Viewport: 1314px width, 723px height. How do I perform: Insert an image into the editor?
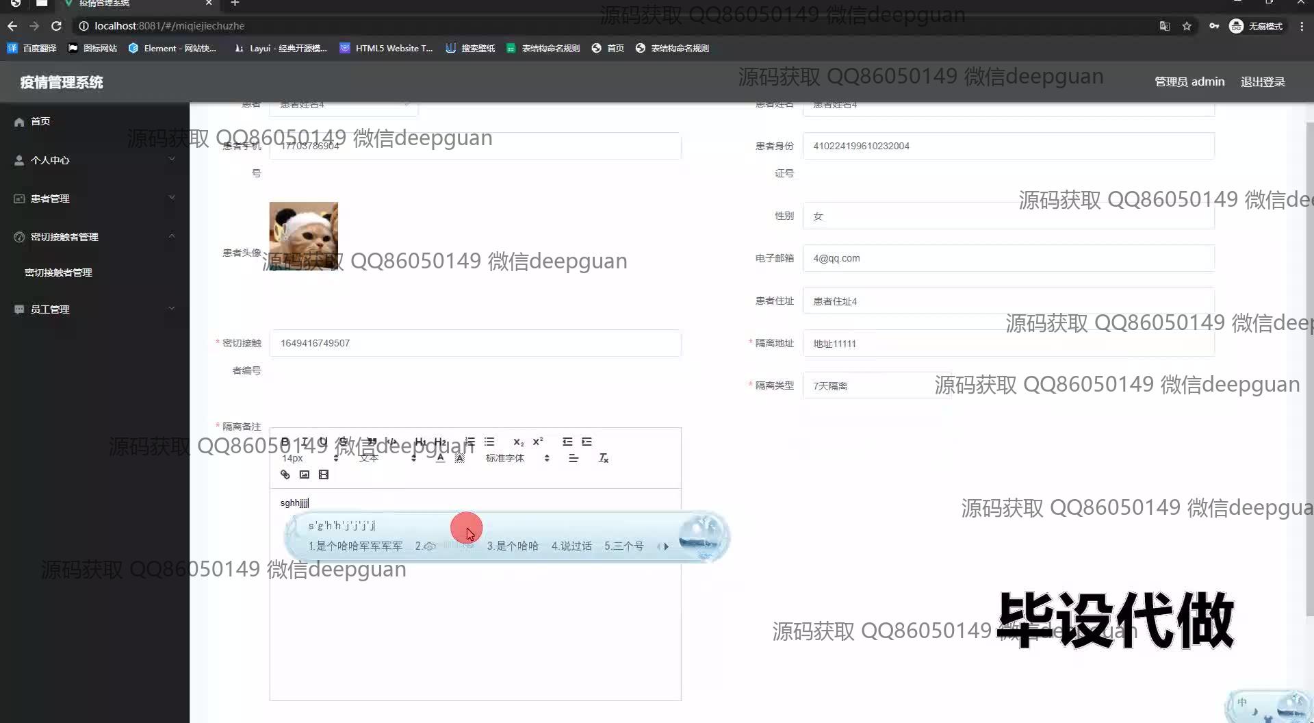pos(305,474)
